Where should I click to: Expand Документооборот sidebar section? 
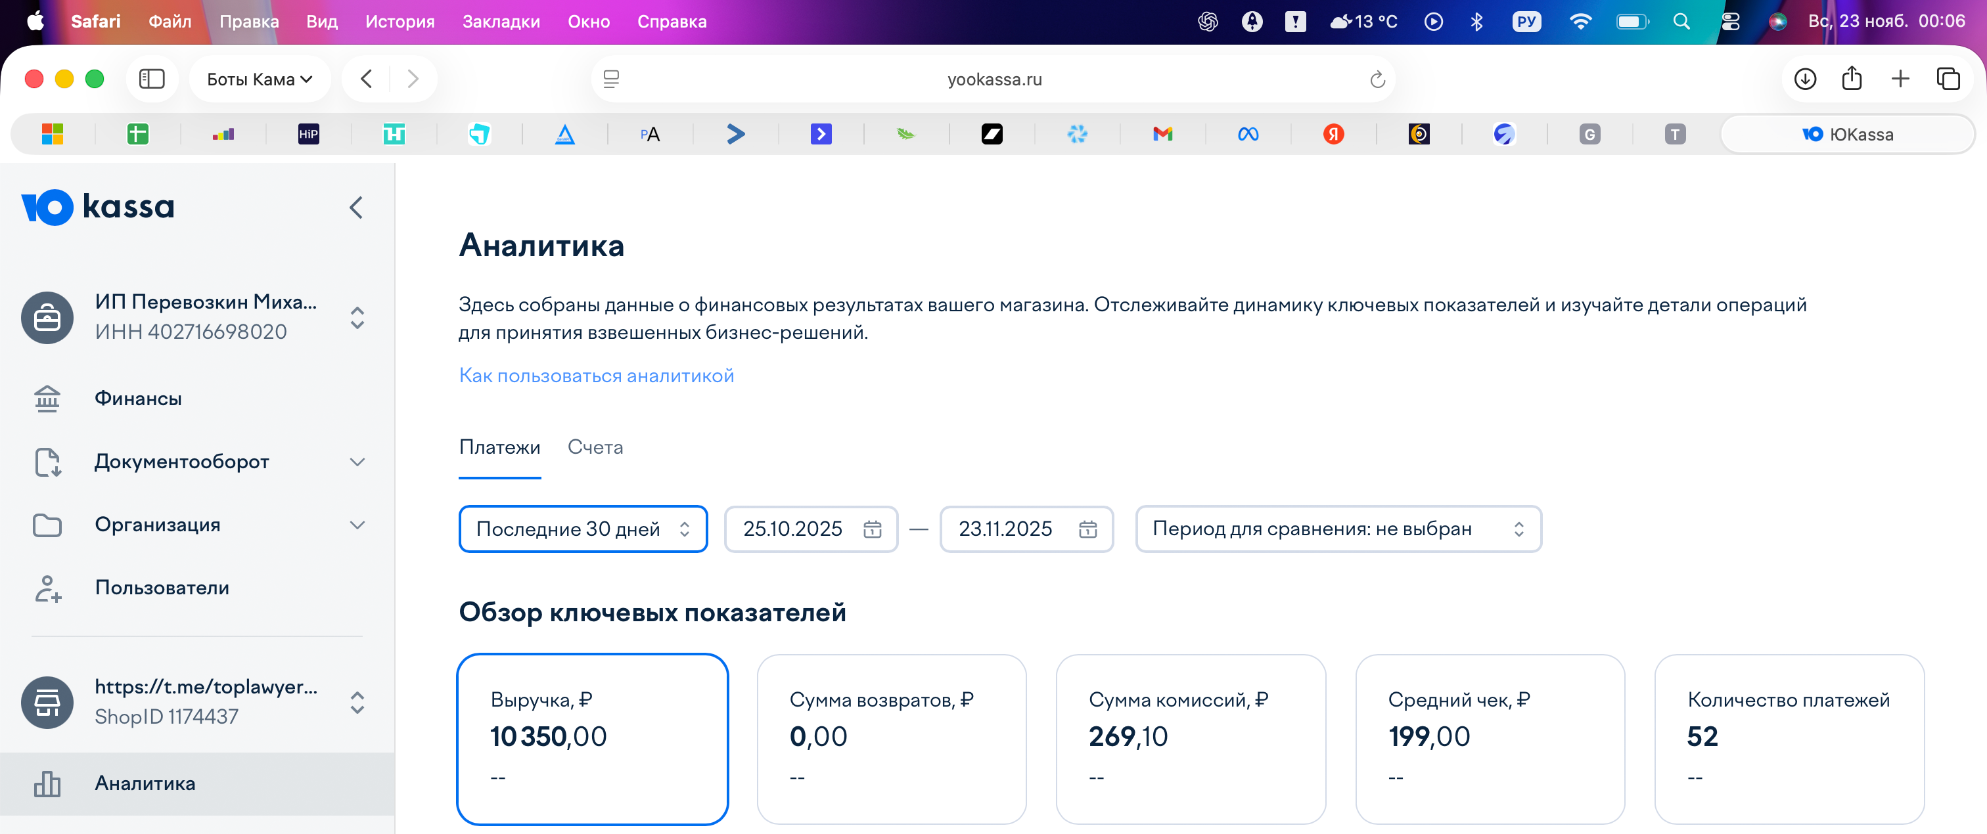tap(356, 462)
